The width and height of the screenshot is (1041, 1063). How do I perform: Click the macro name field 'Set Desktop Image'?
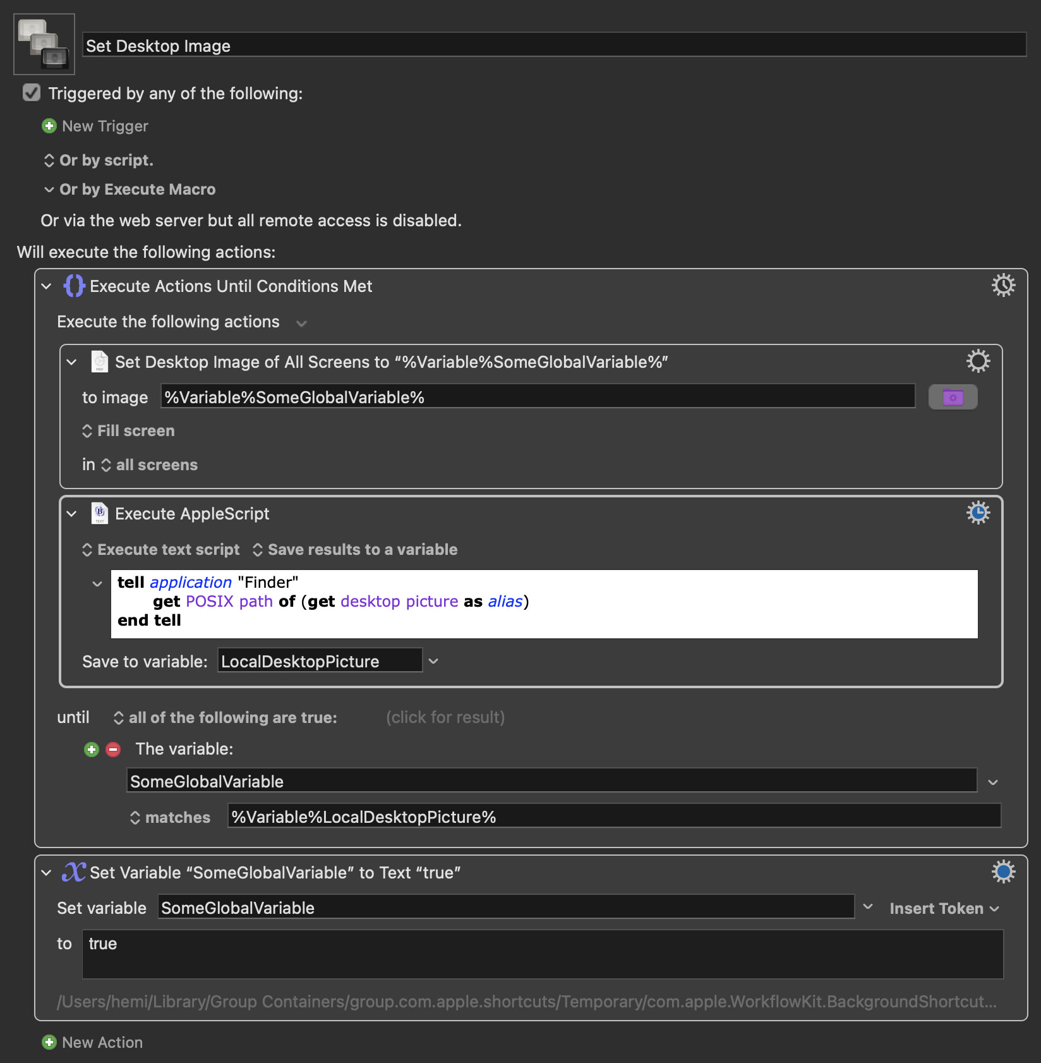pyautogui.click(x=554, y=46)
